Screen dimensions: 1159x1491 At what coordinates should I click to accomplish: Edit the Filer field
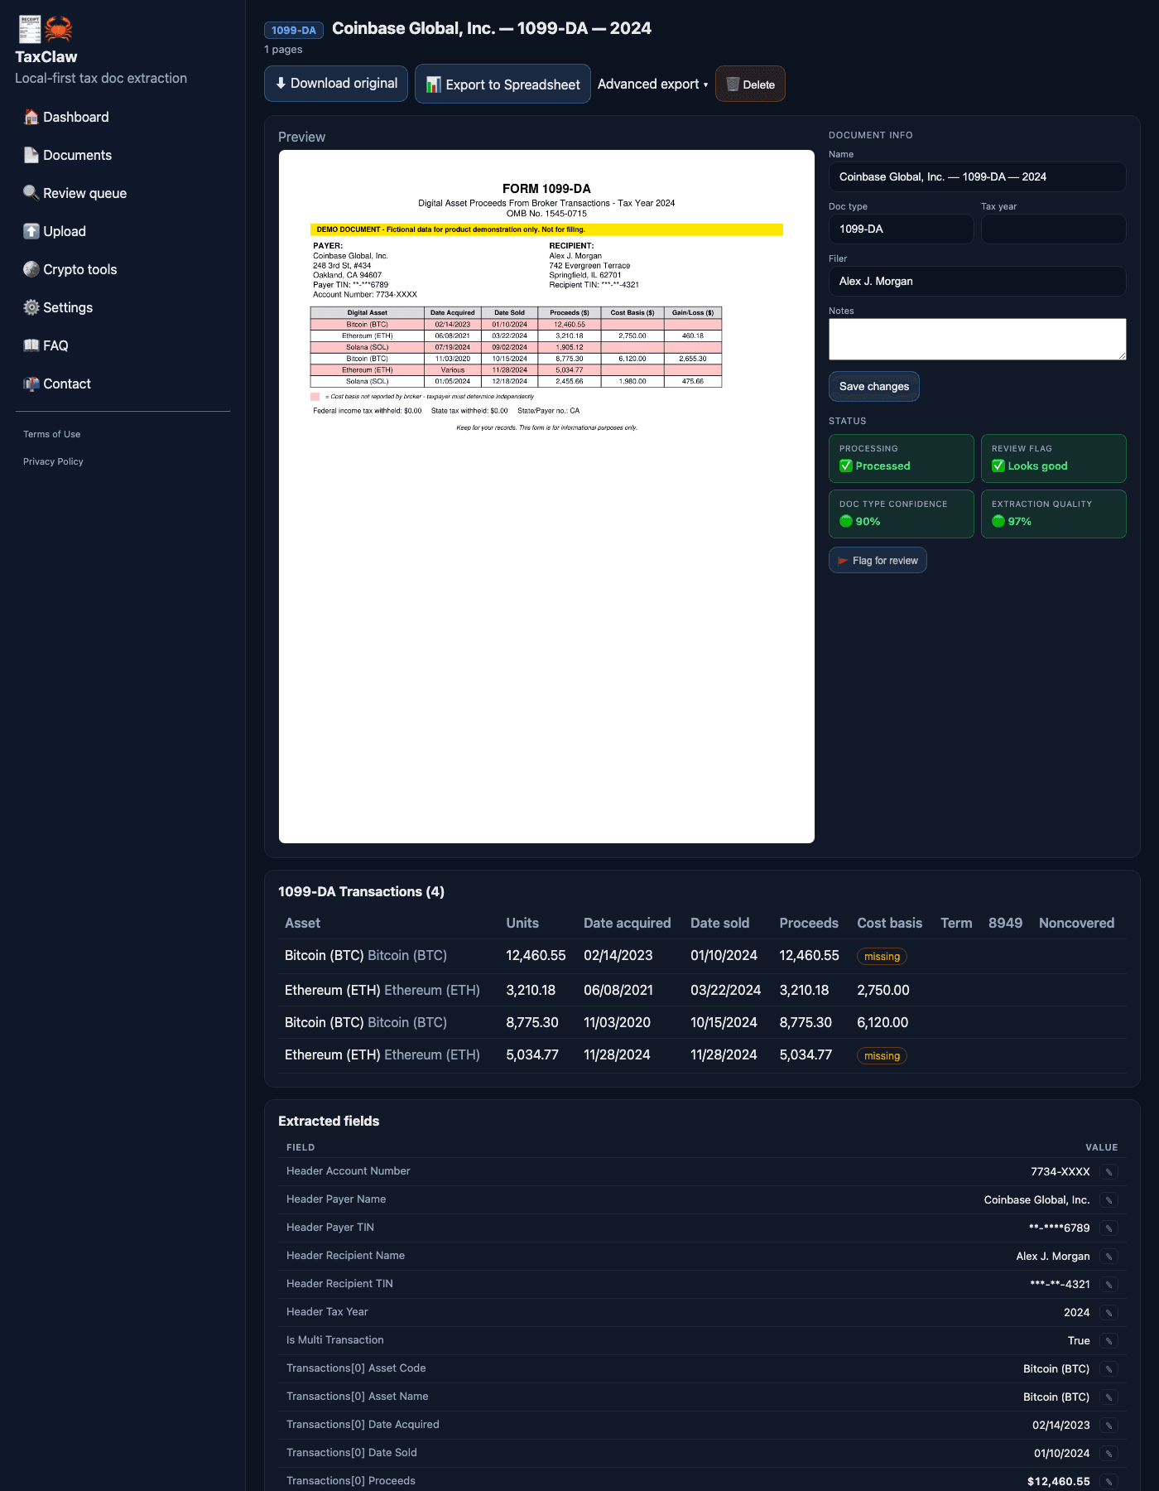(x=977, y=281)
